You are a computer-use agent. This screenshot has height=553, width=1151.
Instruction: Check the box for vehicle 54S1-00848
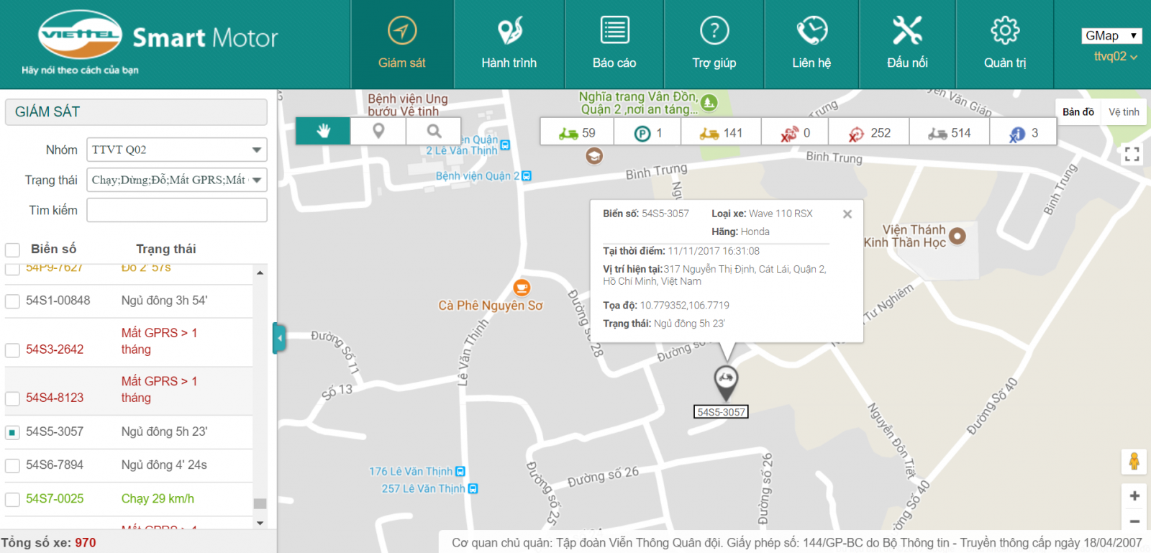pos(12,301)
